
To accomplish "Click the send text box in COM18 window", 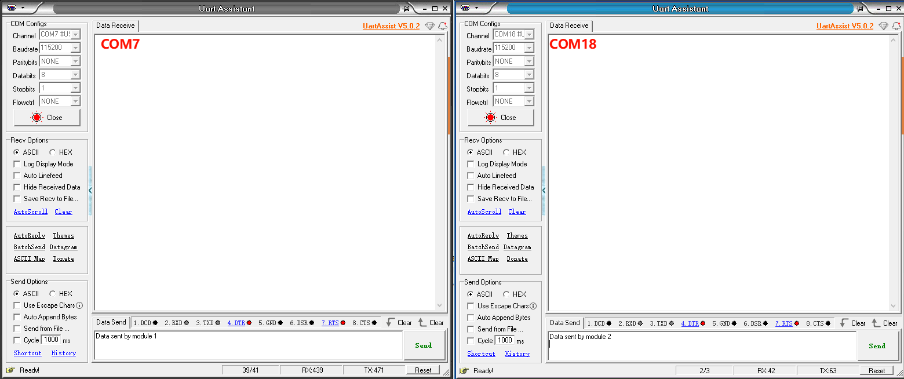I will click(702, 346).
